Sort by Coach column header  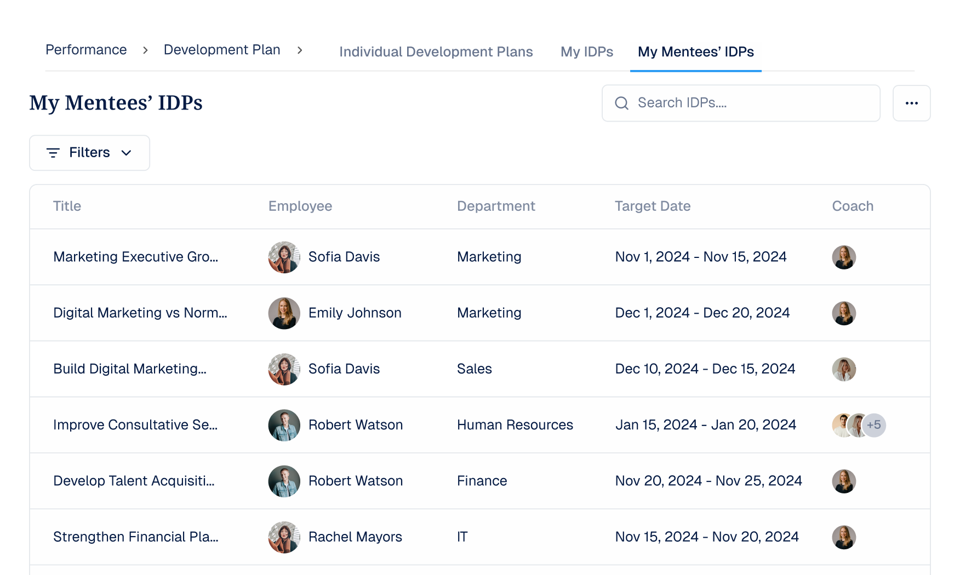(853, 206)
